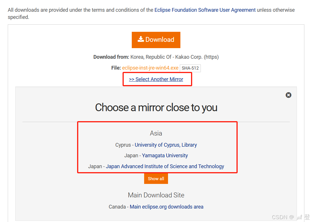
Task: Click the Asia section heading
Action: (156, 133)
